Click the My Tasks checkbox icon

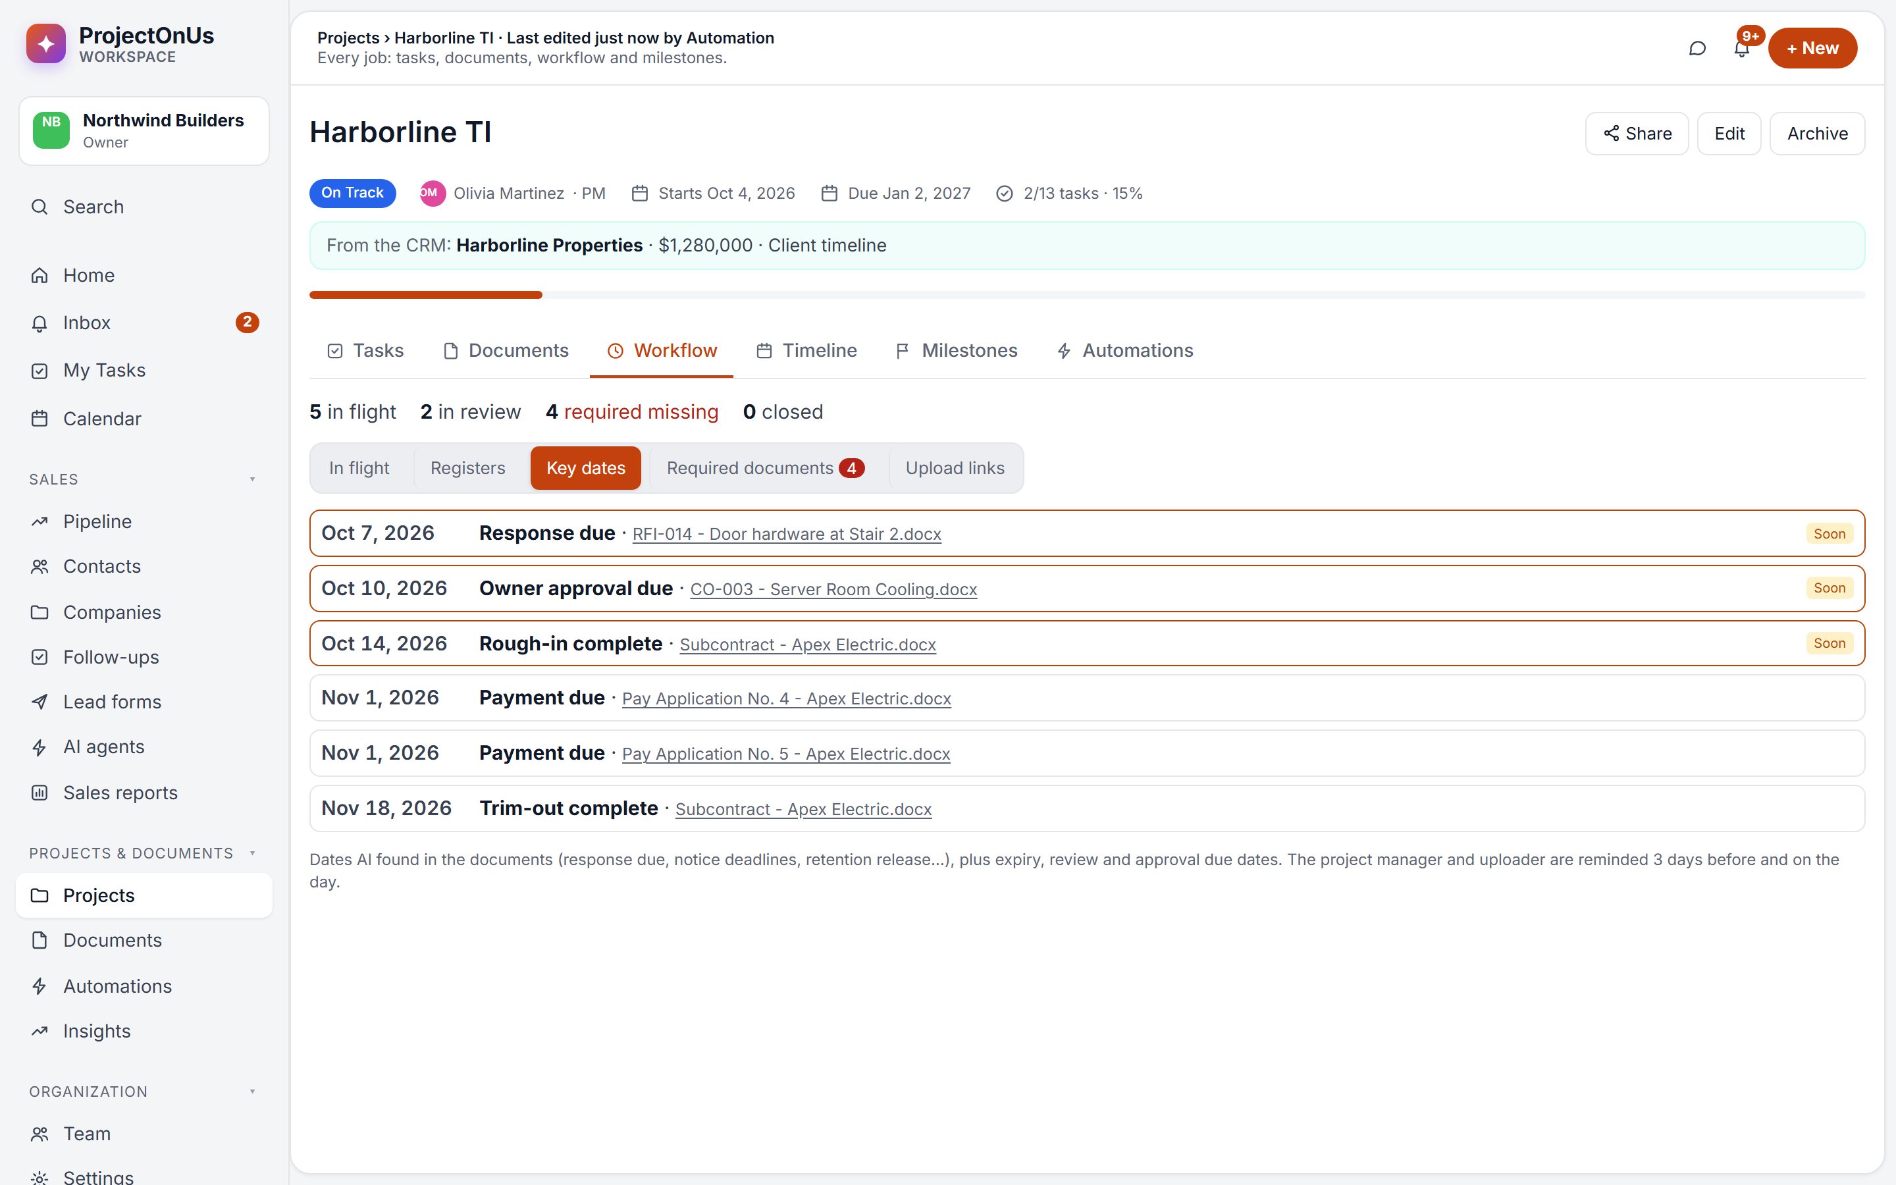(39, 371)
